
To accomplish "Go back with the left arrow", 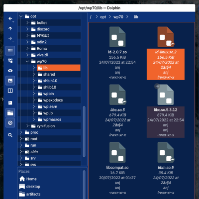I will 10,18.
